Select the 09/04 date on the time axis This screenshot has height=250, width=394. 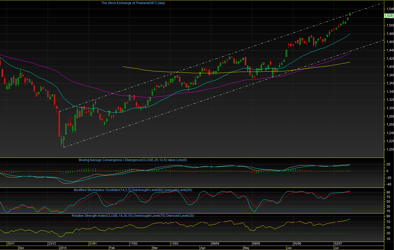click(x=215, y=244)
